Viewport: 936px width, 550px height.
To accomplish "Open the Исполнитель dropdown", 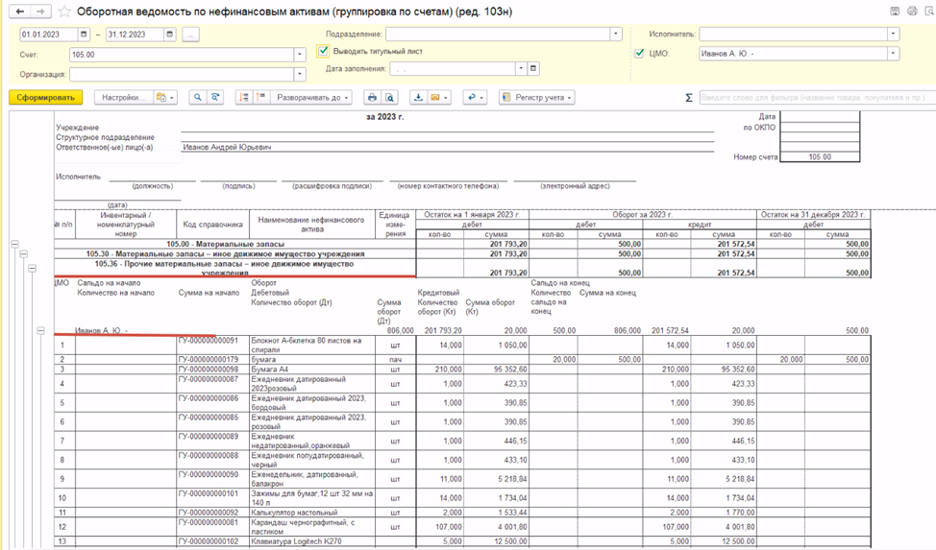I will (x=893, y=35).
